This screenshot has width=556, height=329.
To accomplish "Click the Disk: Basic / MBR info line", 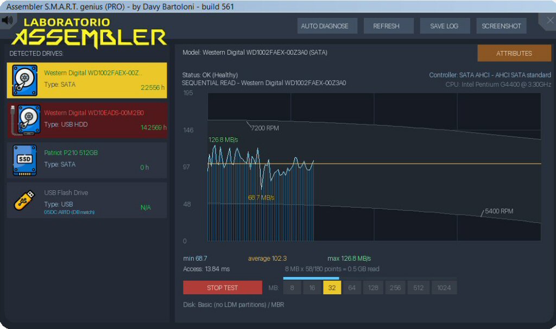I will tap(233, 305).
